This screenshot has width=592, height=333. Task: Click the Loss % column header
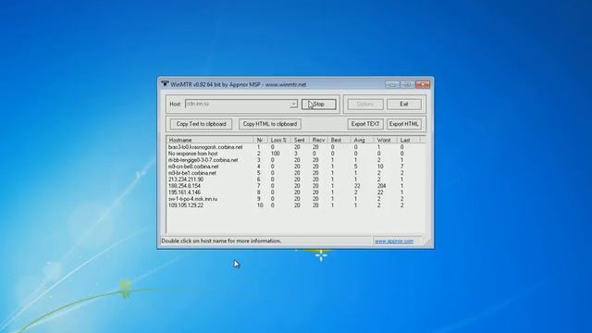(279, 140)
